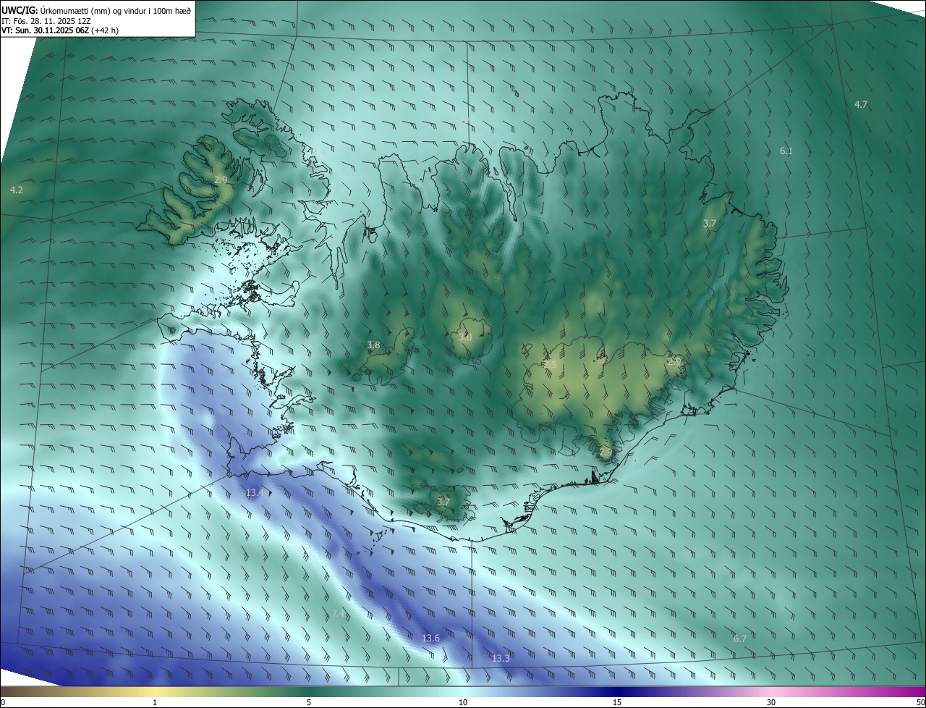Select the '1' label on the color scale

click(x=155, y=702)
